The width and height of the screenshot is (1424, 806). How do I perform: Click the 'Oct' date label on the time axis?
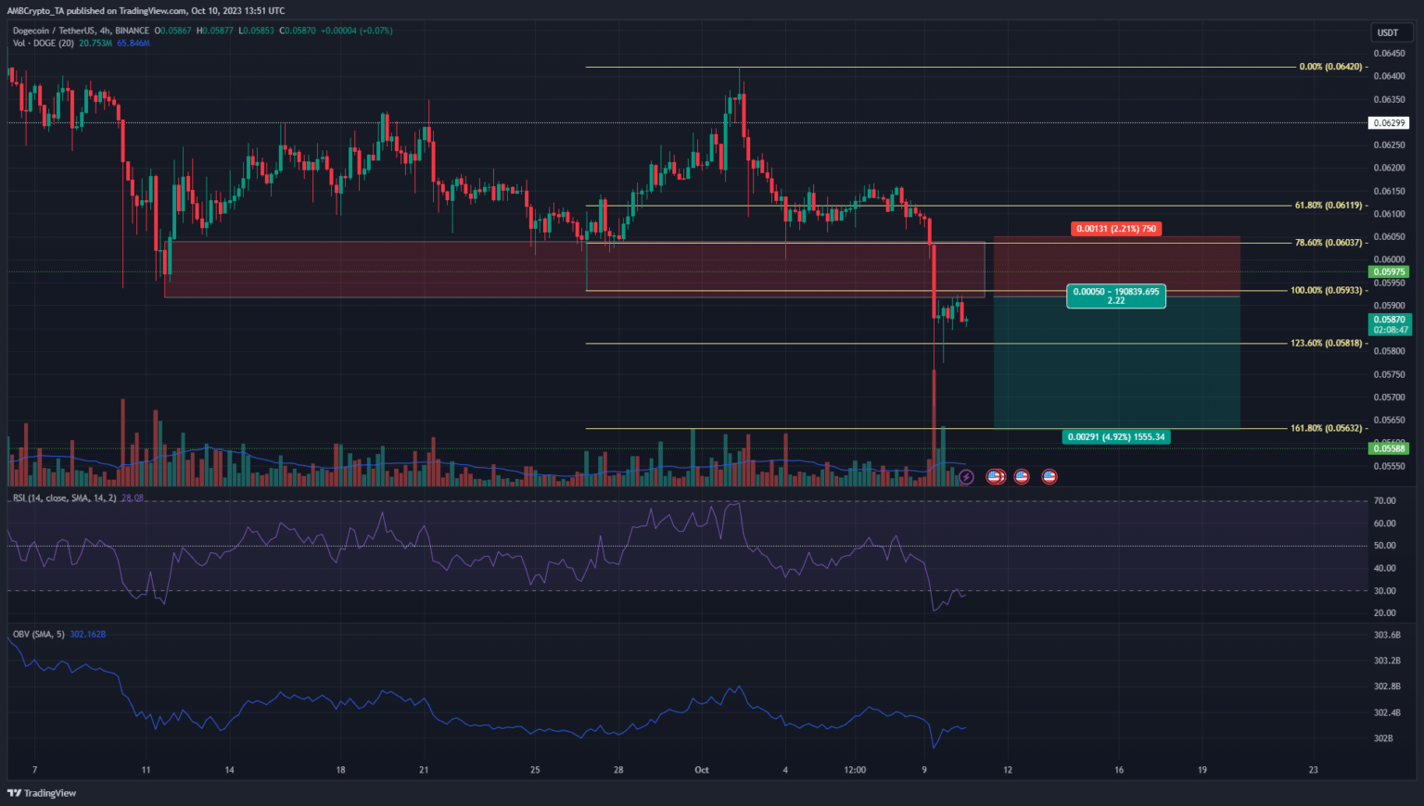coord(702,770)
